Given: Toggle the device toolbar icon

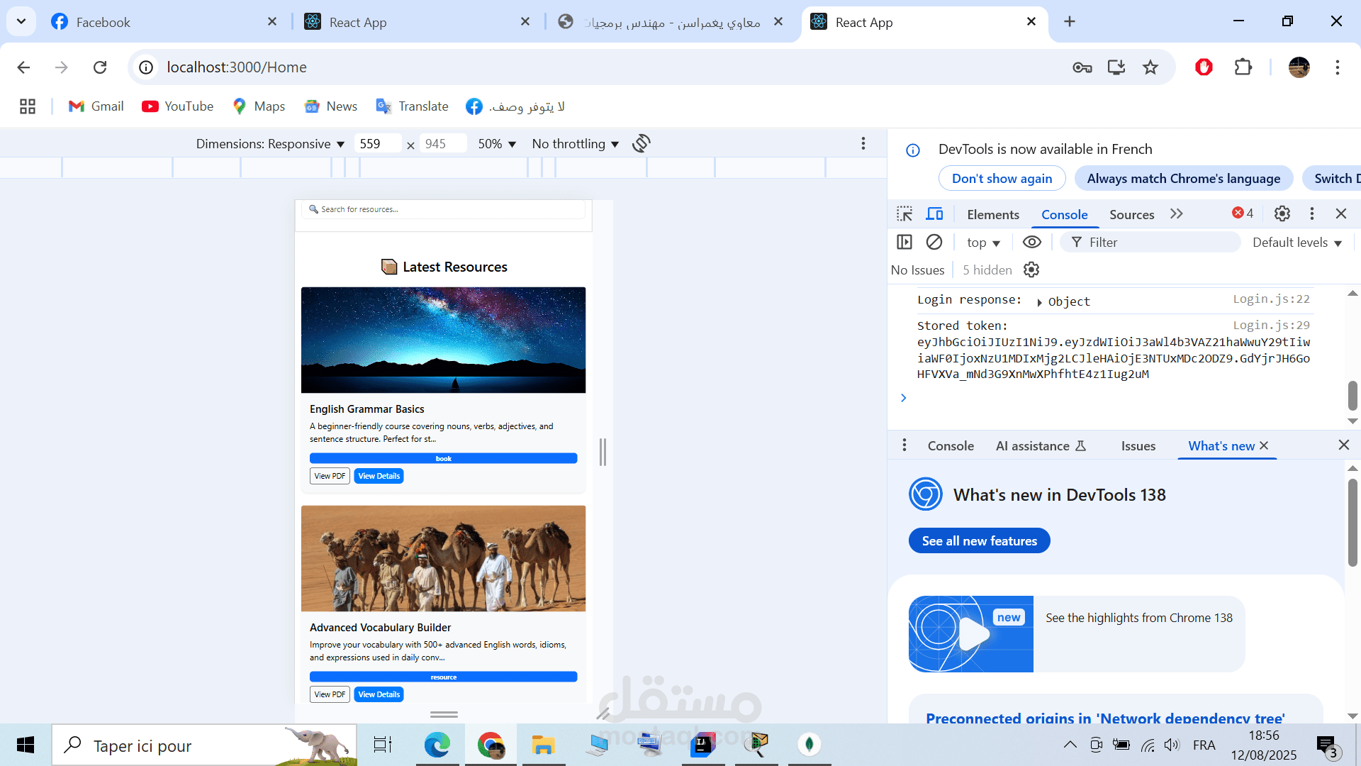Looking at the screenshot, I should (934, 214).
